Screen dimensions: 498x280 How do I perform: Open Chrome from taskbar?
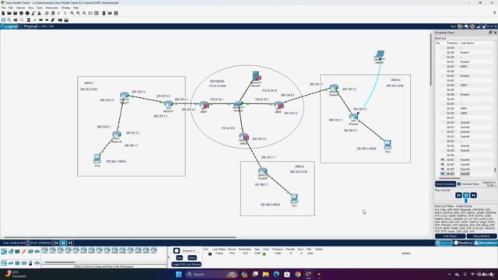(297, 275)
